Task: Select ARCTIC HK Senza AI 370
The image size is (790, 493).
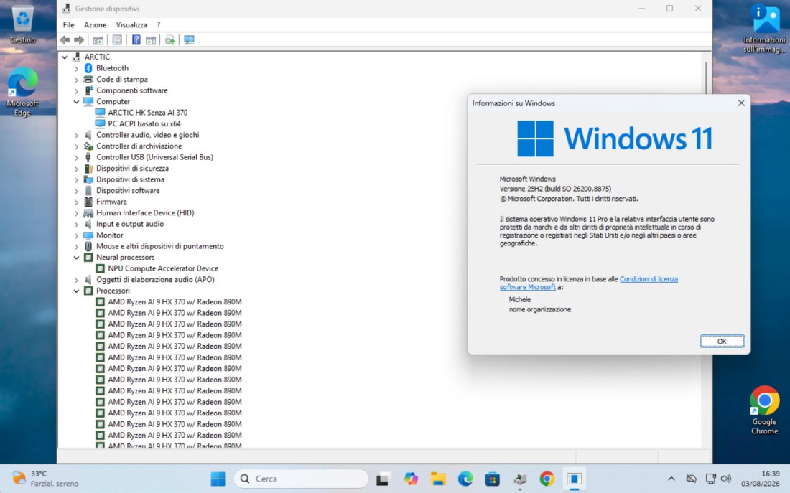Action: pos(148,112)
